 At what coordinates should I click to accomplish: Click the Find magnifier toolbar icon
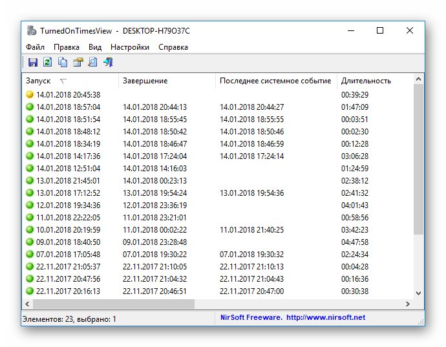click(x=93, y=63)
